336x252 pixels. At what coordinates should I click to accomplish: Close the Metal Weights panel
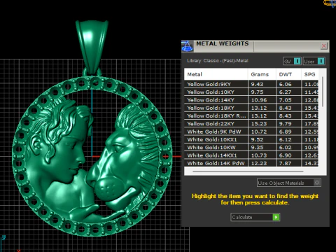pyautogui.click(x=324, y=46)
